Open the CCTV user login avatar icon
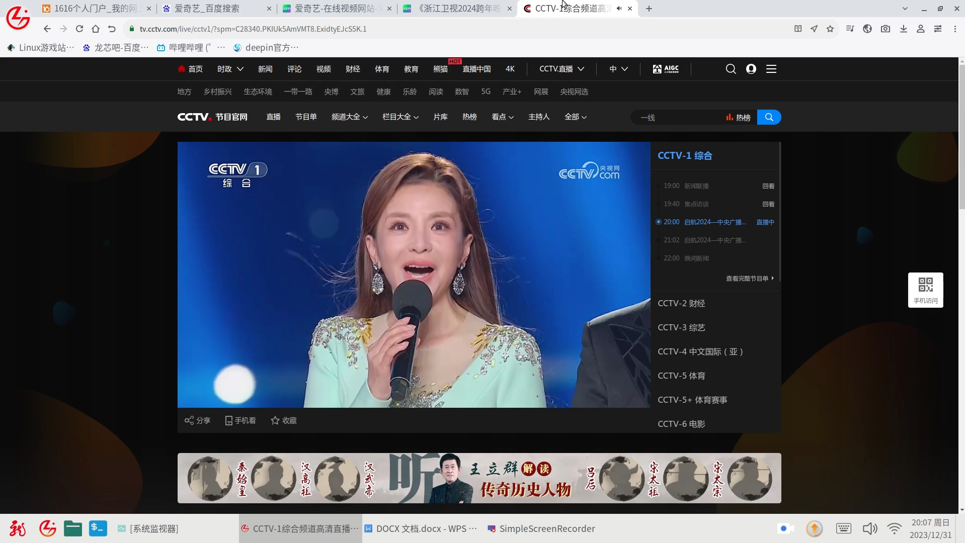965x543 pixels. coord(751,69)
